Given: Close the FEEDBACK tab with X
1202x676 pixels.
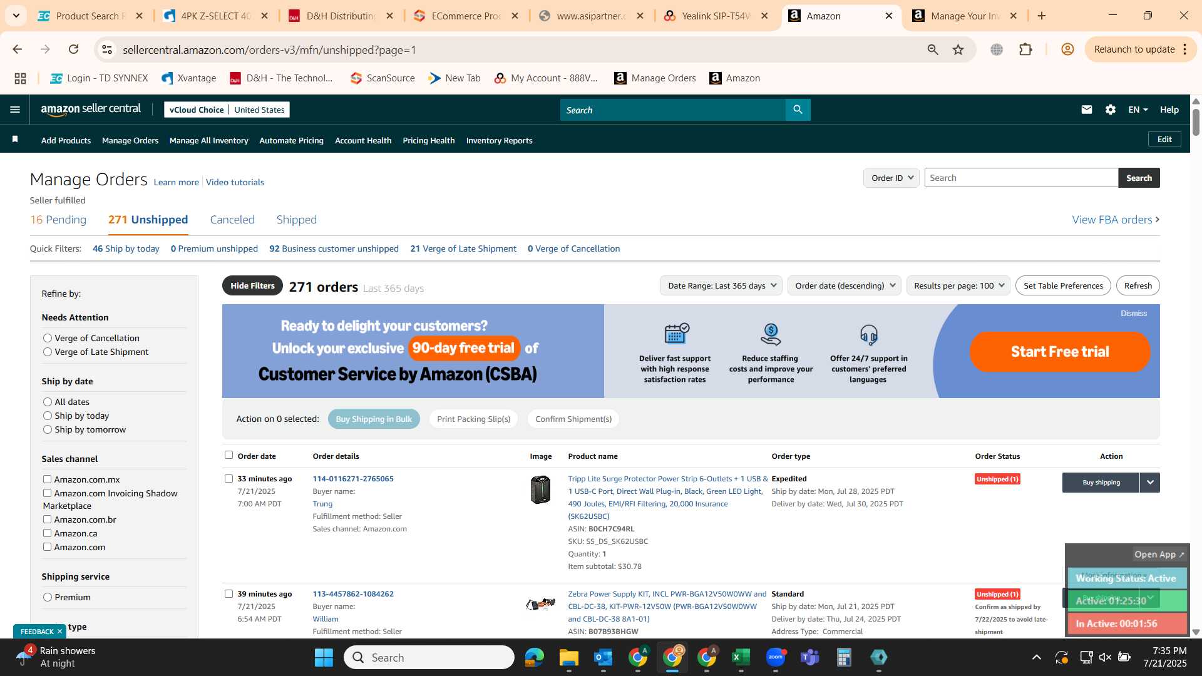Looking at the screenshot, I should (x=59, y=632).
